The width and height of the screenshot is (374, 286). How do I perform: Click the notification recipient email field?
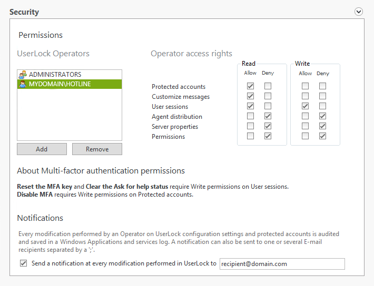[282, 264]
